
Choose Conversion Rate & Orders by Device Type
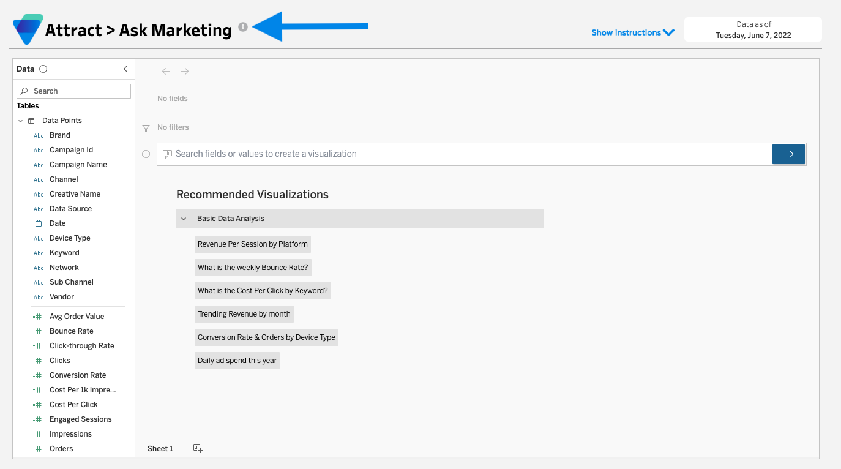click(x=266, y=337)
